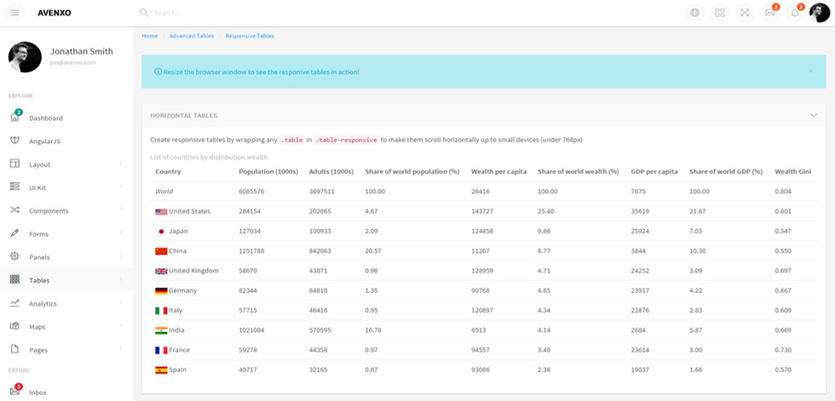
Task: Click Italy's wealth per capita 120897
Action: 482,311
